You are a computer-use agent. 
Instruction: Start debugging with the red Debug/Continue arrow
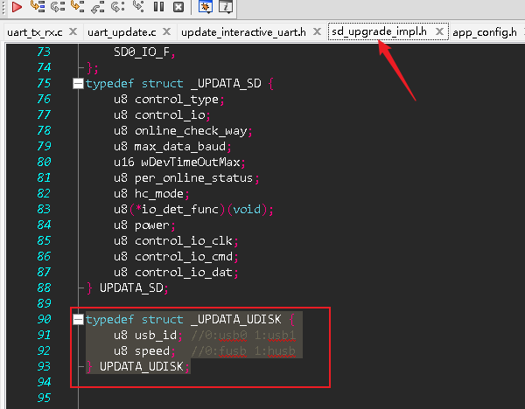(17, 7)
